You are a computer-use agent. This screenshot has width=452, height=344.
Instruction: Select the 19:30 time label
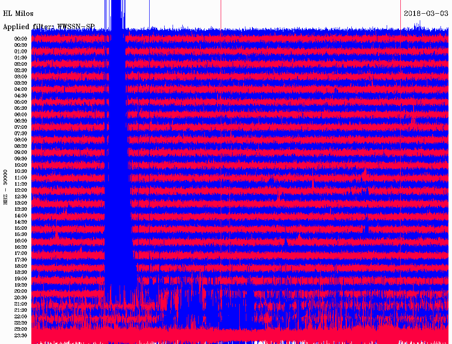[21, 285]
